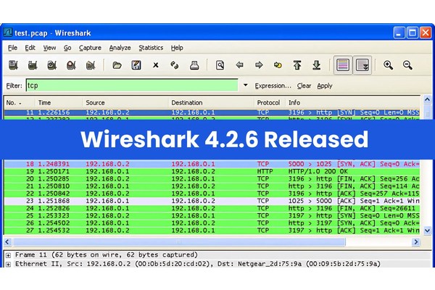Screen dimensions: 435x290
Task: Open the Capture menu
Action: 90,48
